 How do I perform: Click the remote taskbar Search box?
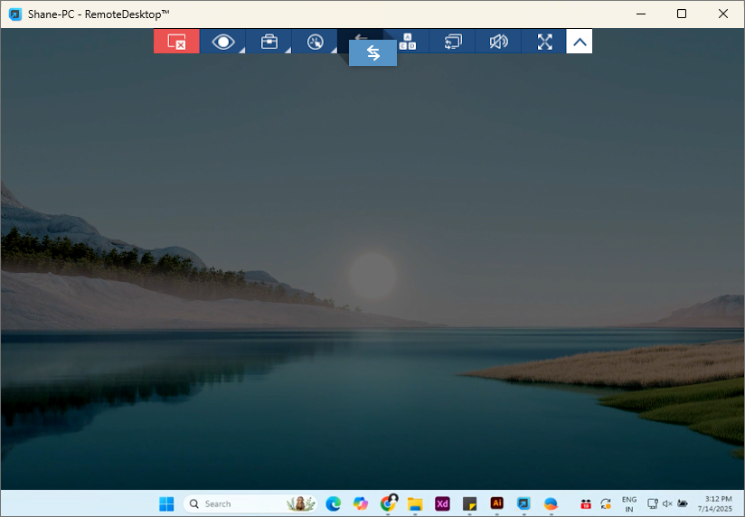pos(235,503)
